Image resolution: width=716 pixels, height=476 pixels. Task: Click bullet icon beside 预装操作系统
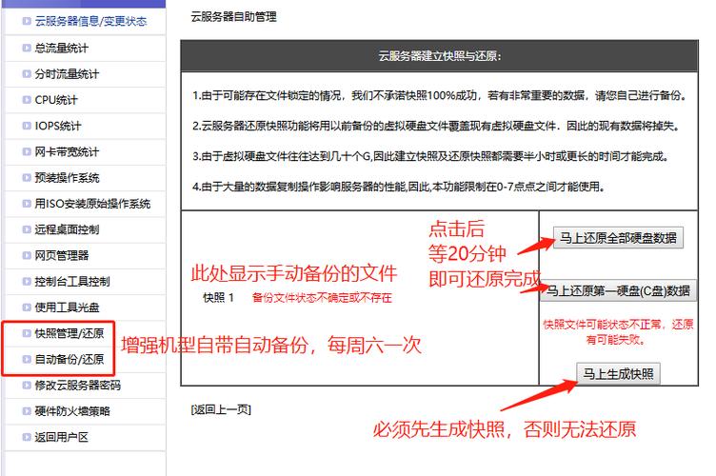click(27, 177)
